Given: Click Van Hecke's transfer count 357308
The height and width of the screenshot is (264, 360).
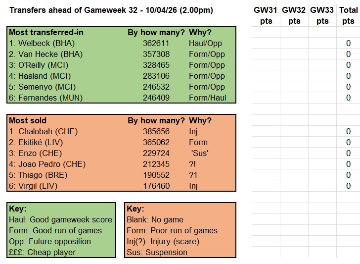Looking at the screenshot, I should [156, 54].
